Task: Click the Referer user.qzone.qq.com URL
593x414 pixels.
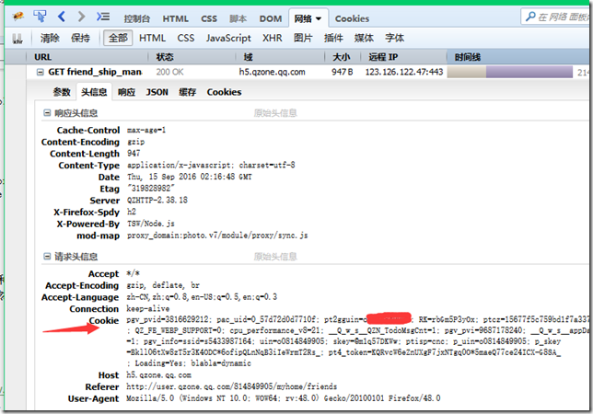Action: click(x=231, y=386)
